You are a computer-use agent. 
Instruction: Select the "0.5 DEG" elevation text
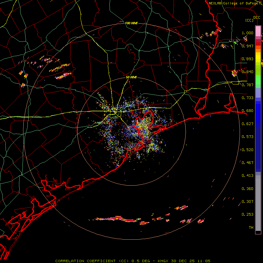(x=141, y=261)
